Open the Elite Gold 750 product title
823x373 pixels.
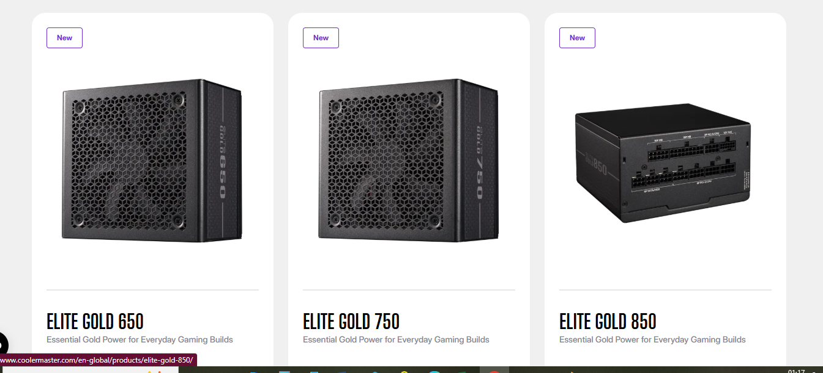pyautogui.click(x=351, y=321)
